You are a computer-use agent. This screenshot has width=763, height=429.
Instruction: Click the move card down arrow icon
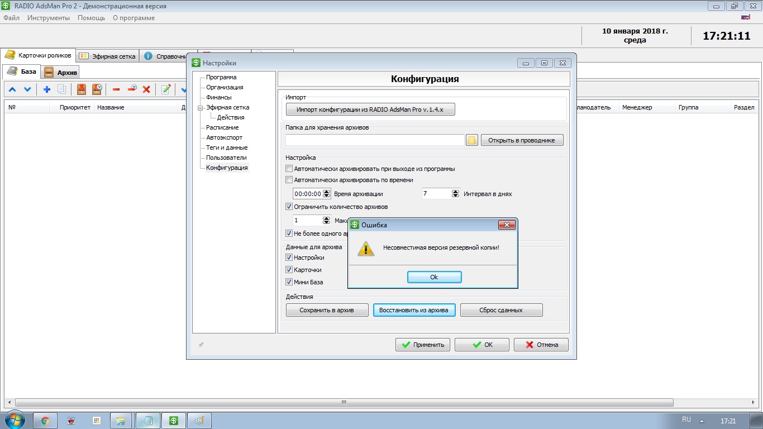27,89
